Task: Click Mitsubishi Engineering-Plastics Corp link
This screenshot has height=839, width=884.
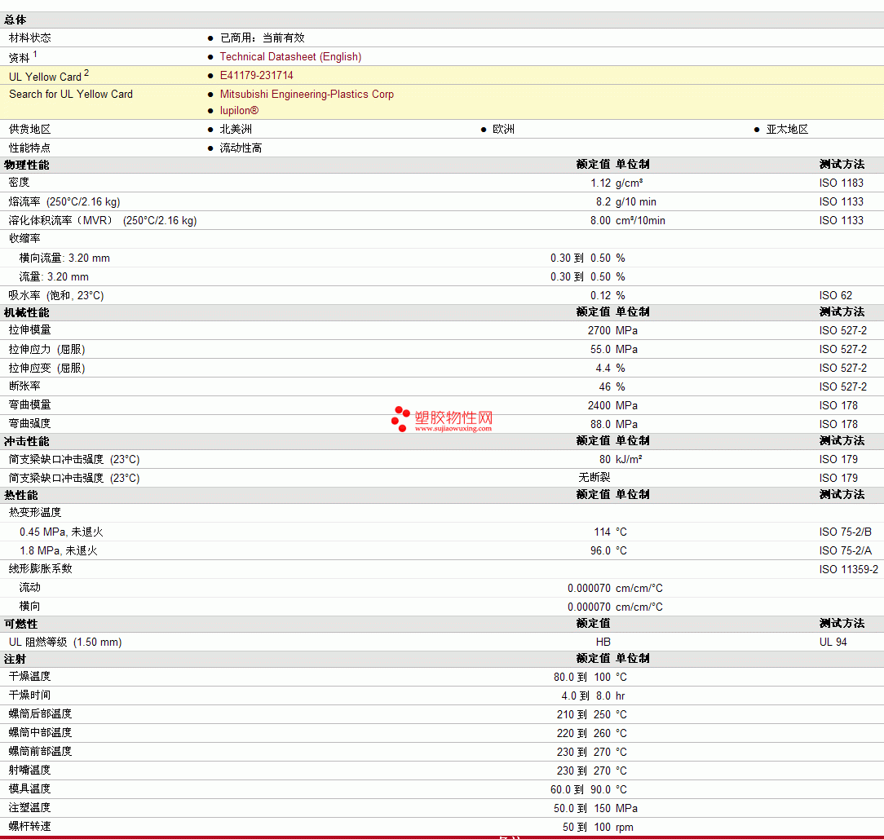Action: coord(307,94)
